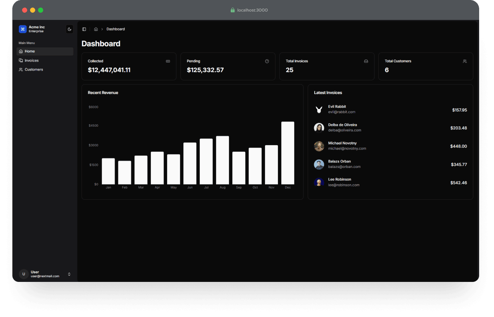Screen dimensions: 494x317
Task: Click michael@novotny.com email
Action: click(347, 149)
